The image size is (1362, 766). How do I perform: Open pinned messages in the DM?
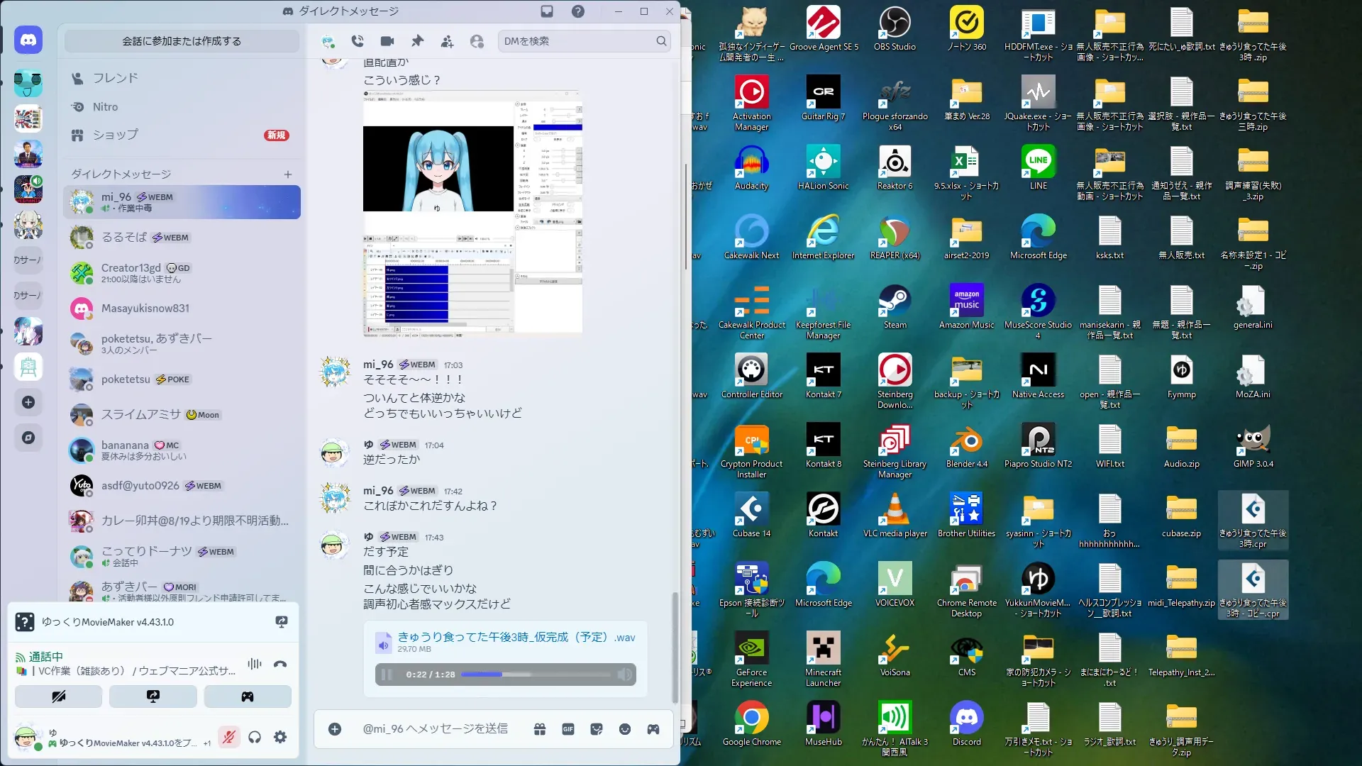point(417,41)
